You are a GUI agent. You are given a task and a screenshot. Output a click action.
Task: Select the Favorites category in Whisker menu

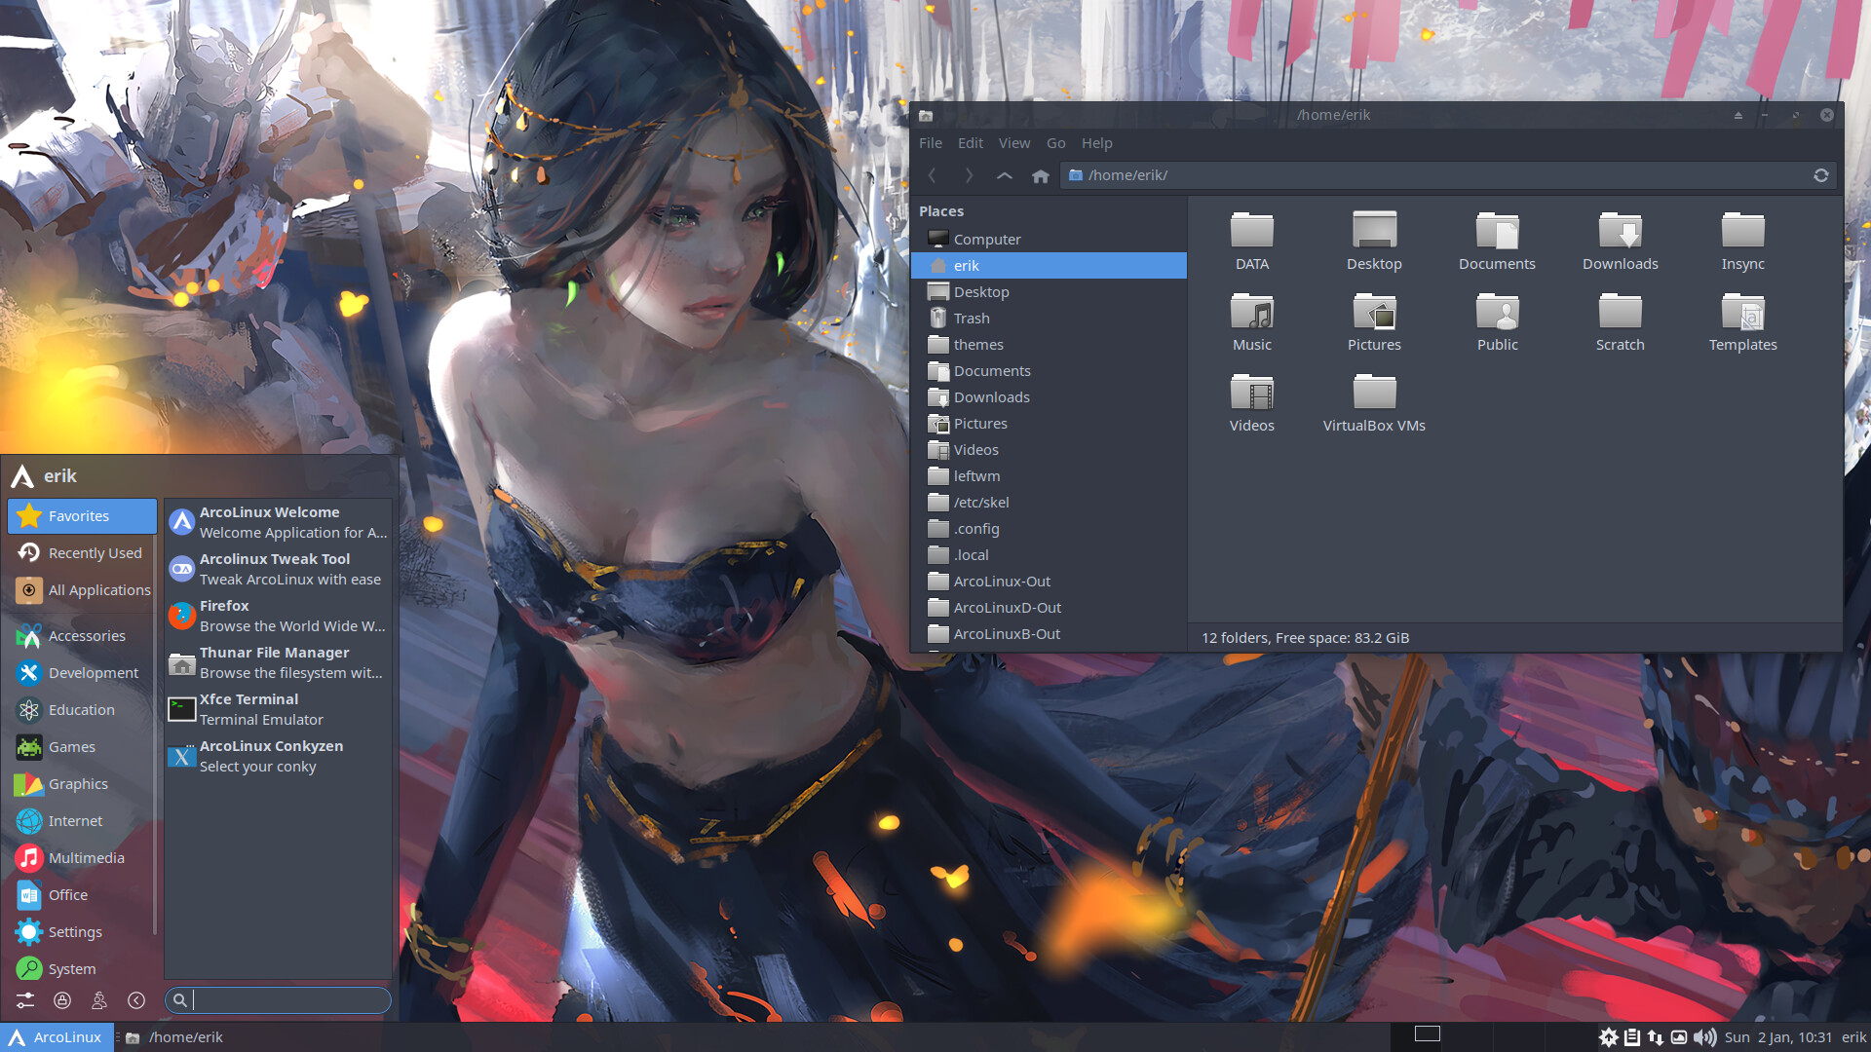tap(82, 516)
